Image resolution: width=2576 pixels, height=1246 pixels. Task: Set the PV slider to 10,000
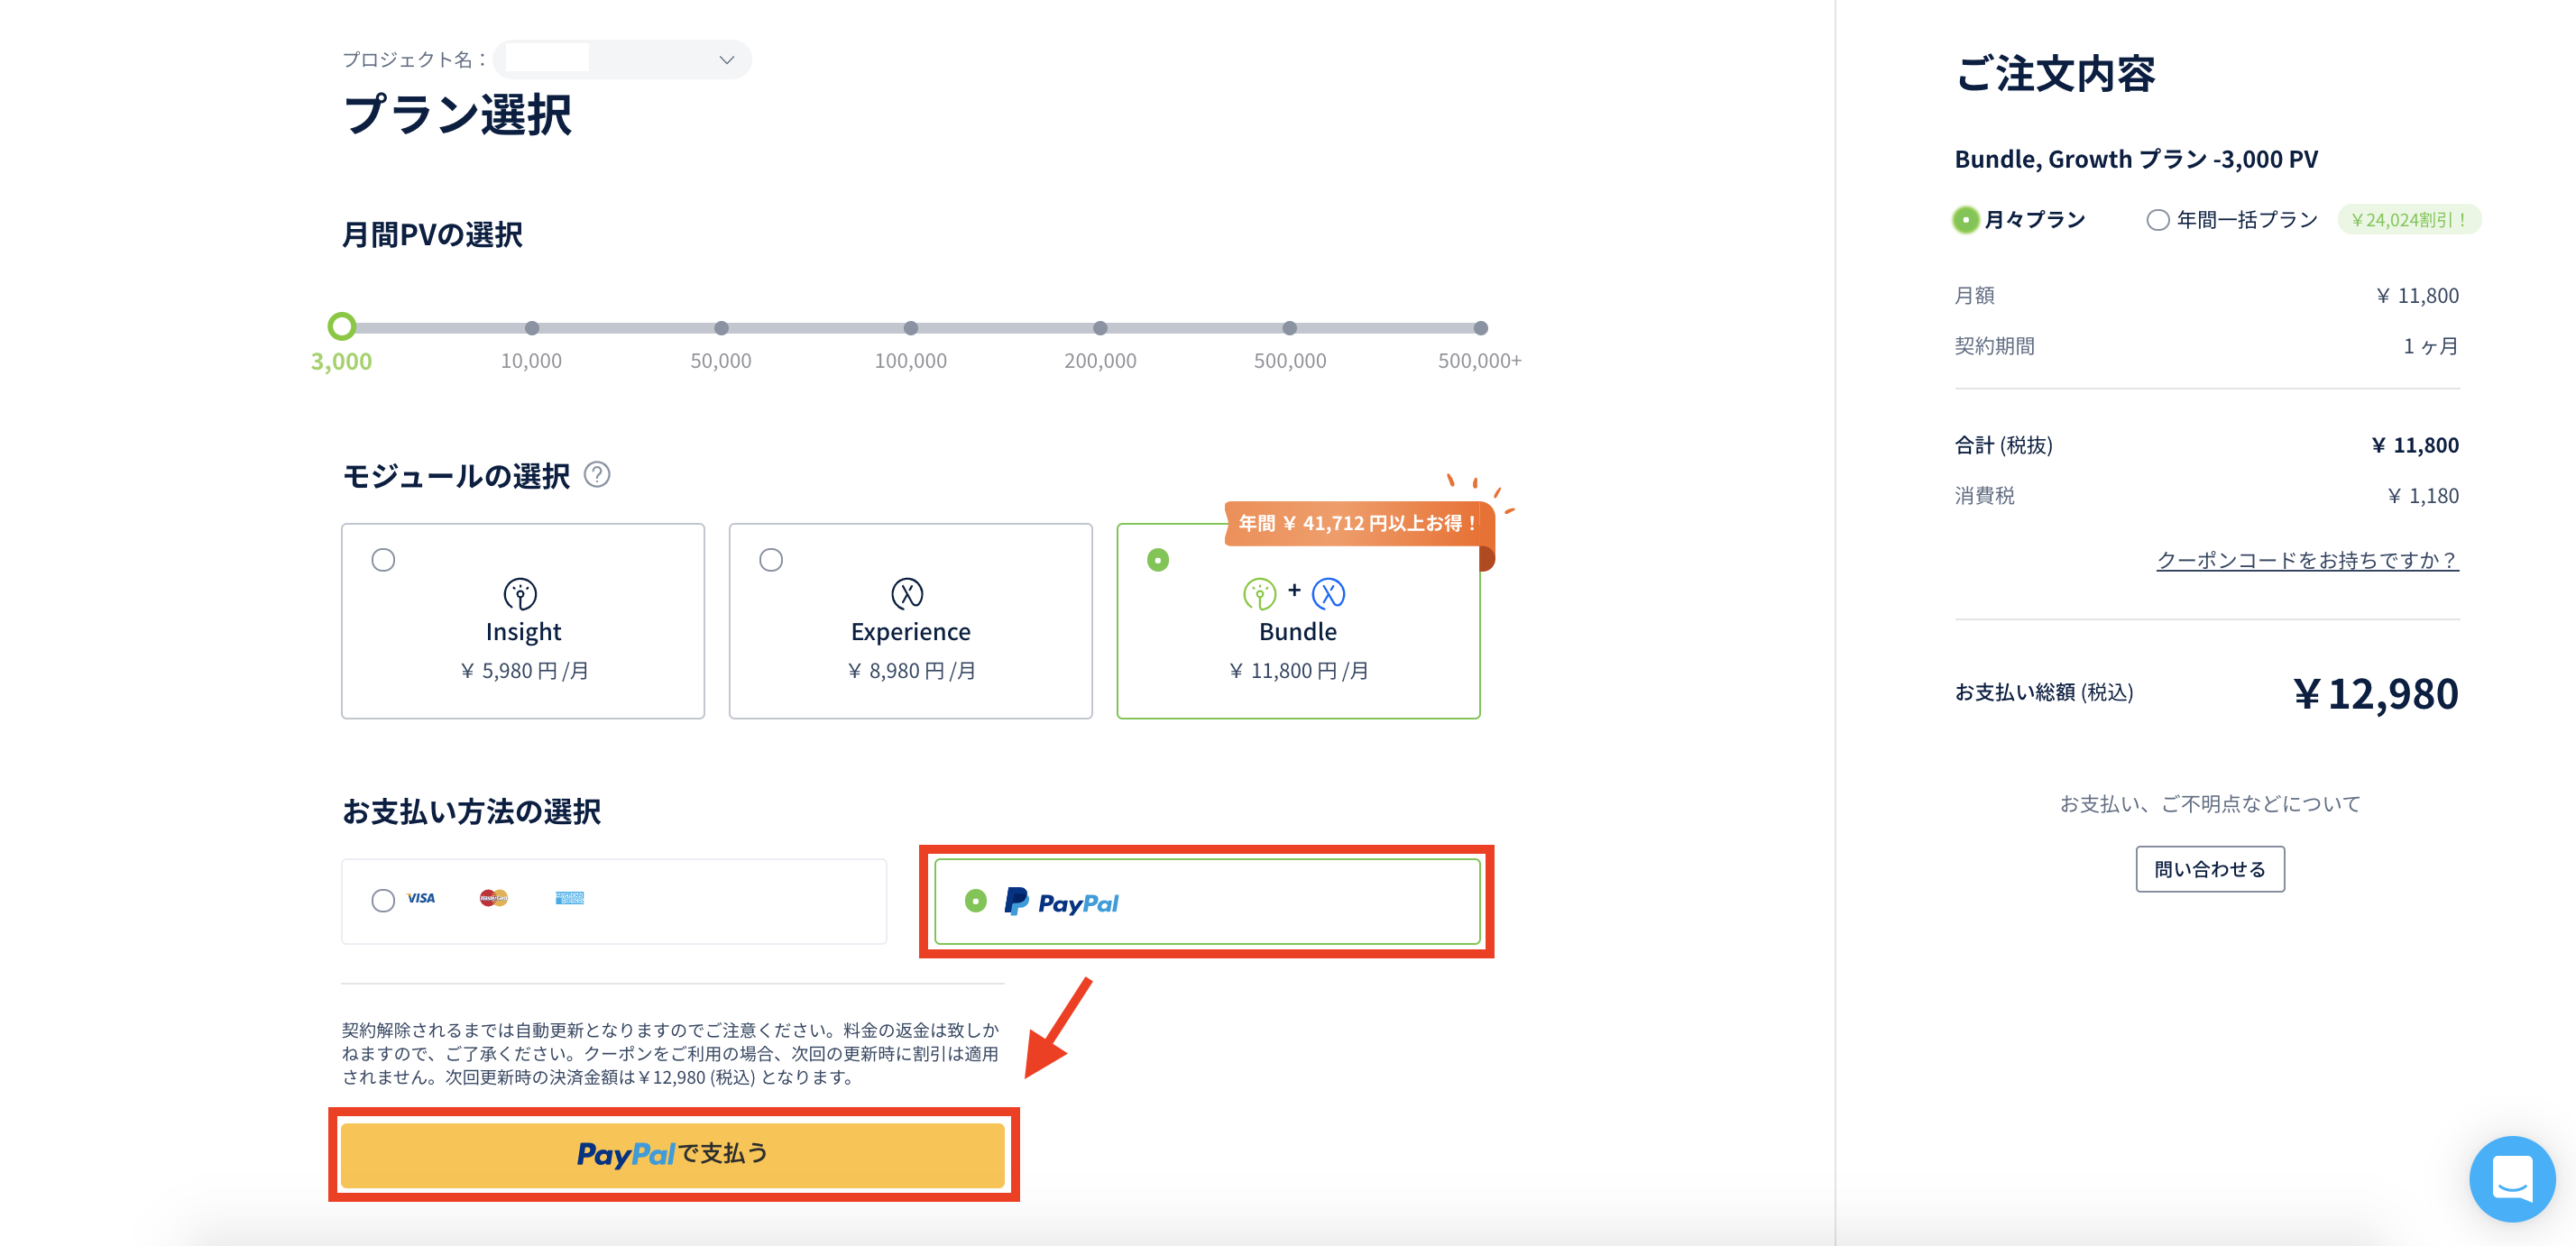click(x=532, y=328)
